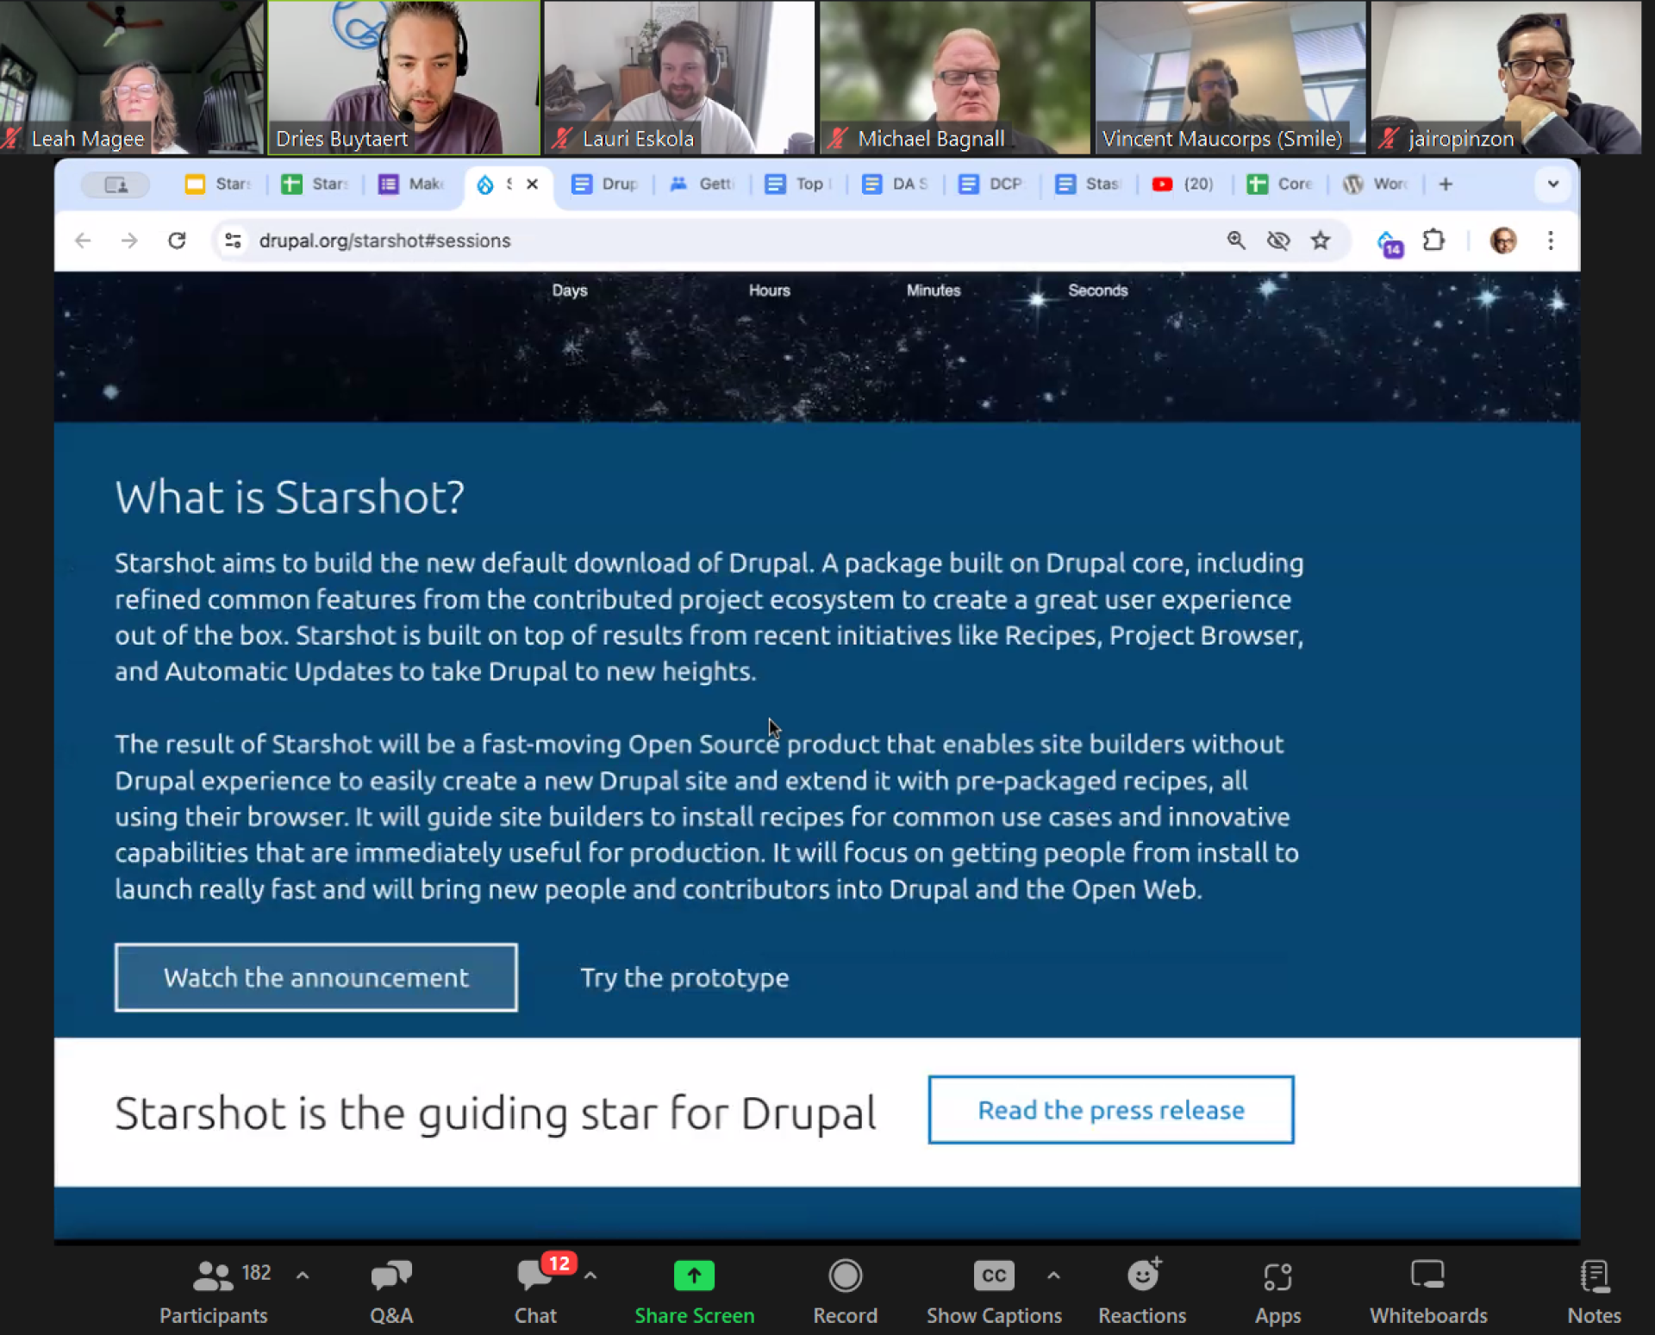This screenshot has height=1335, width=1655.
Task: Select Michael Bagnall's video thumbnail
Action: pos(955,78)
